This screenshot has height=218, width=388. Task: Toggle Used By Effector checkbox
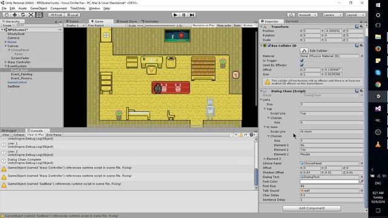(302, 65)
